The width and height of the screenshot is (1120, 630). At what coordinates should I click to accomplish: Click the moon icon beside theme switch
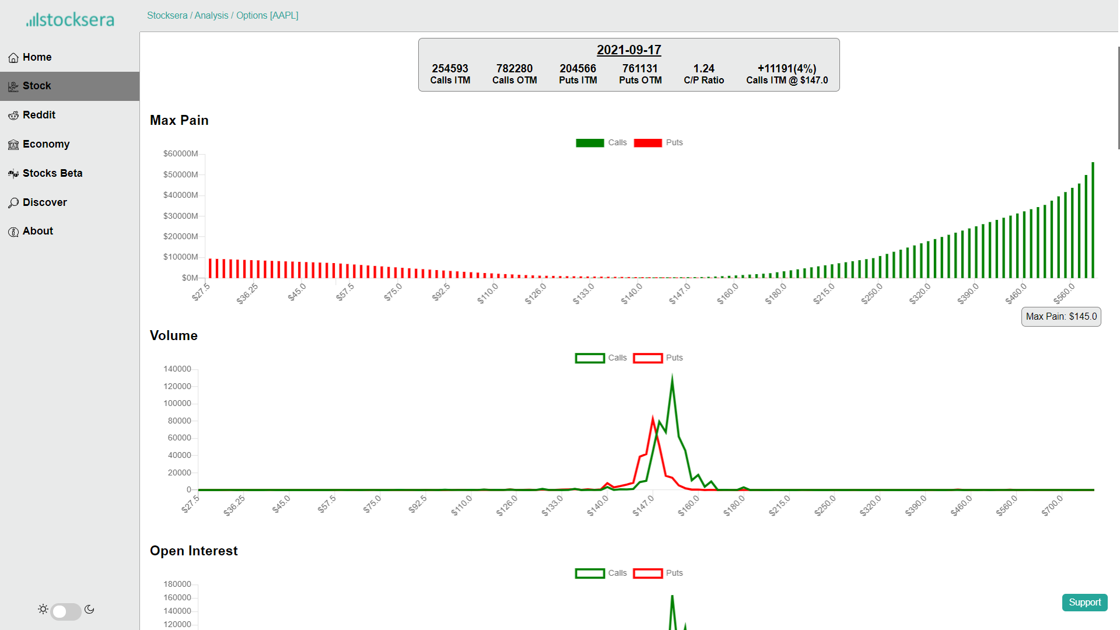coord(89,609)
